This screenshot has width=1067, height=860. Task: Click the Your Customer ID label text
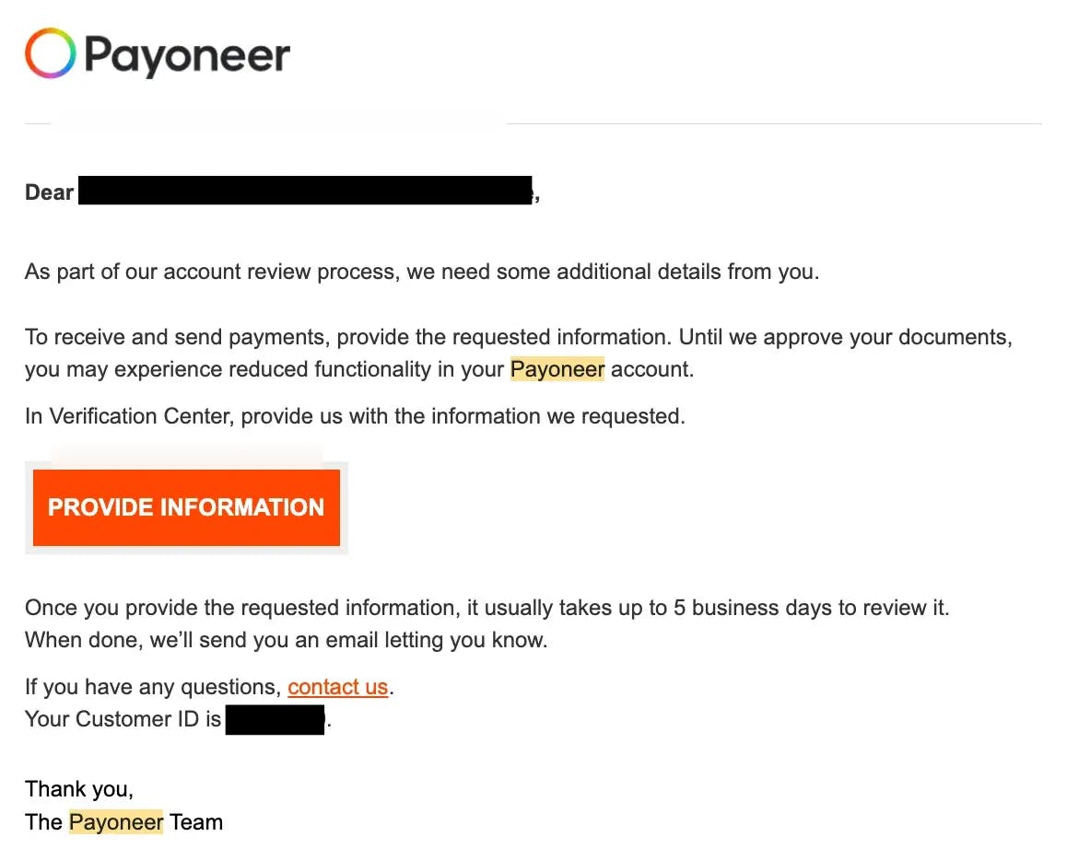click(120, 719)
